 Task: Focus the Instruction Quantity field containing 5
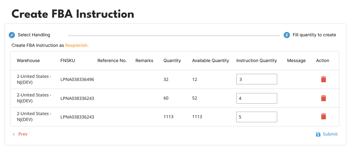257,117
